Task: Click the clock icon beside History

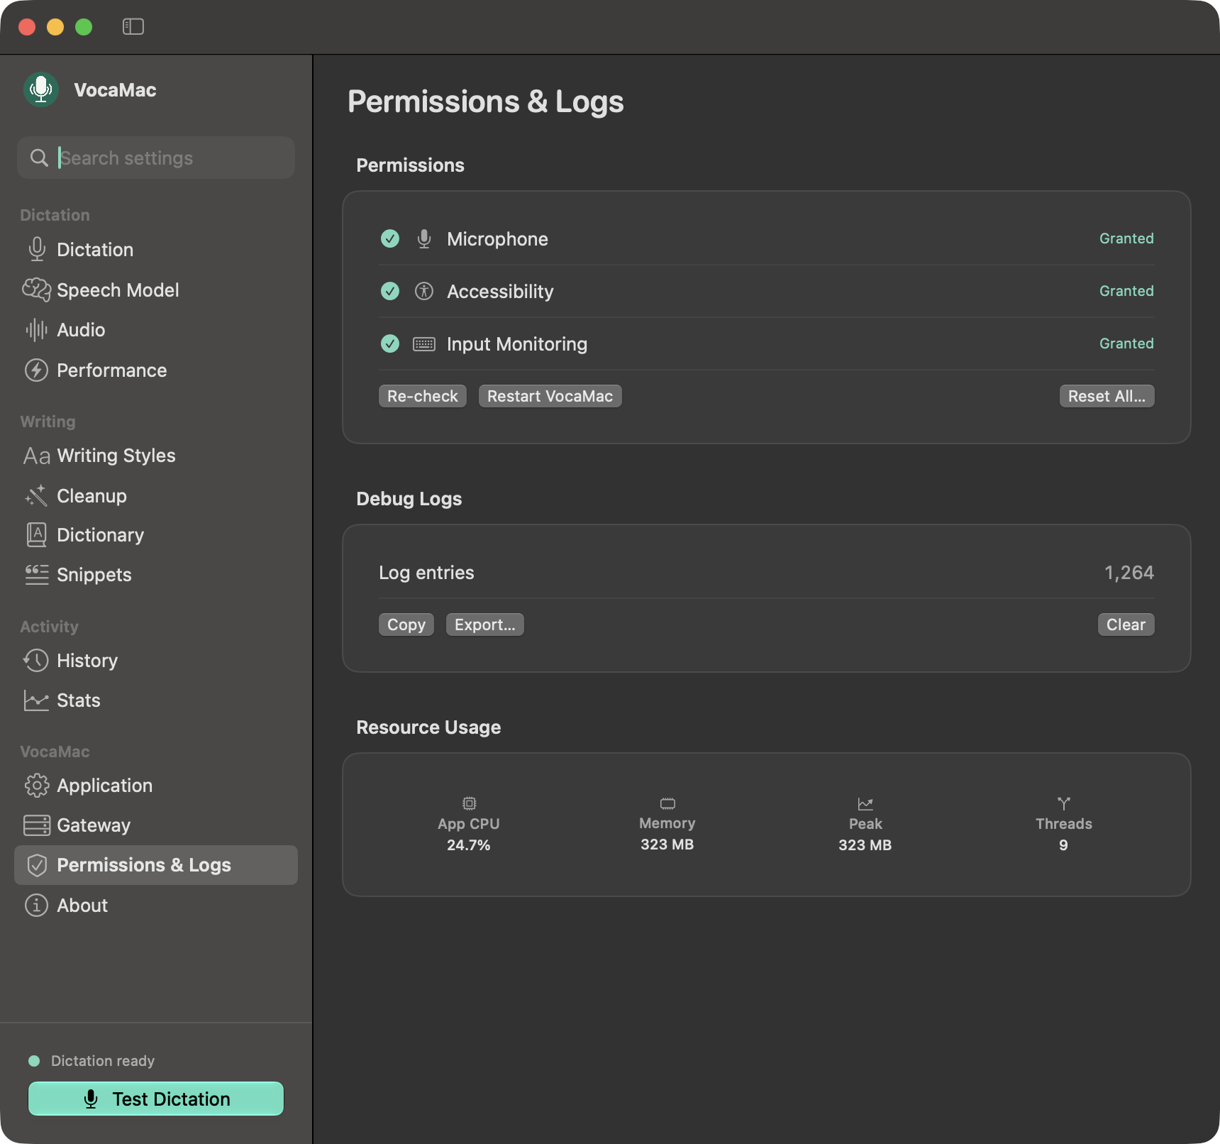Action: [x=36, y=661]
